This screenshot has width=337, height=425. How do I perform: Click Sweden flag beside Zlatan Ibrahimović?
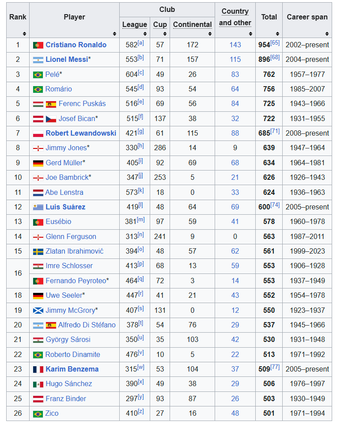38,252
